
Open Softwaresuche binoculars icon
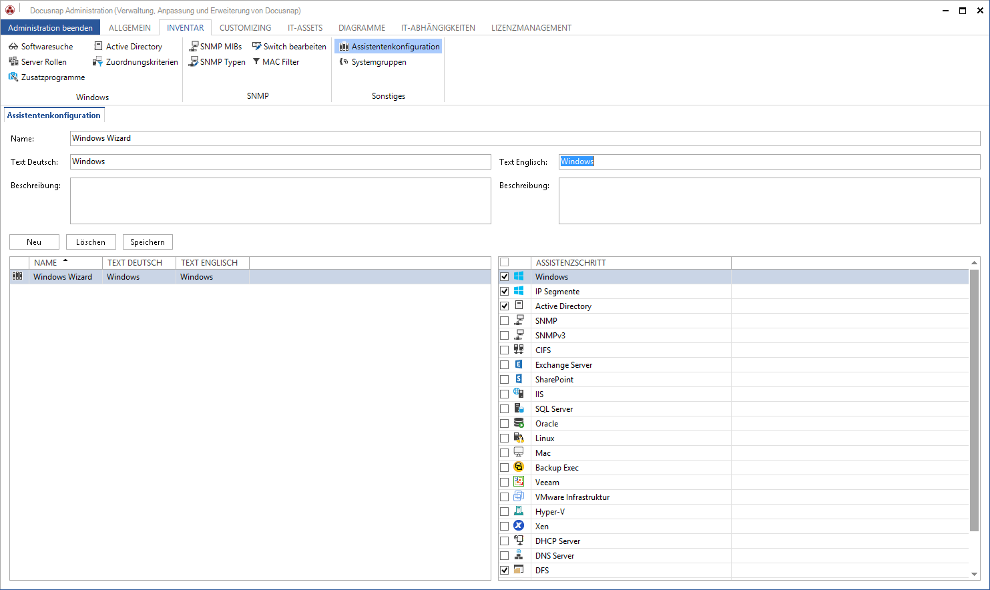[13, 47]
